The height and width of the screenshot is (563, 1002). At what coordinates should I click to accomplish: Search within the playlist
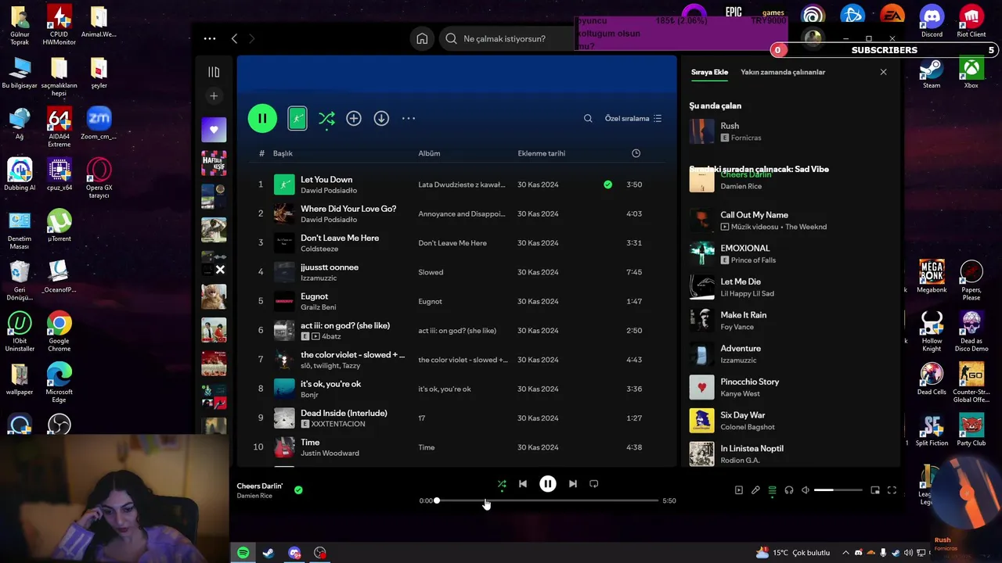tap(588, 118)
